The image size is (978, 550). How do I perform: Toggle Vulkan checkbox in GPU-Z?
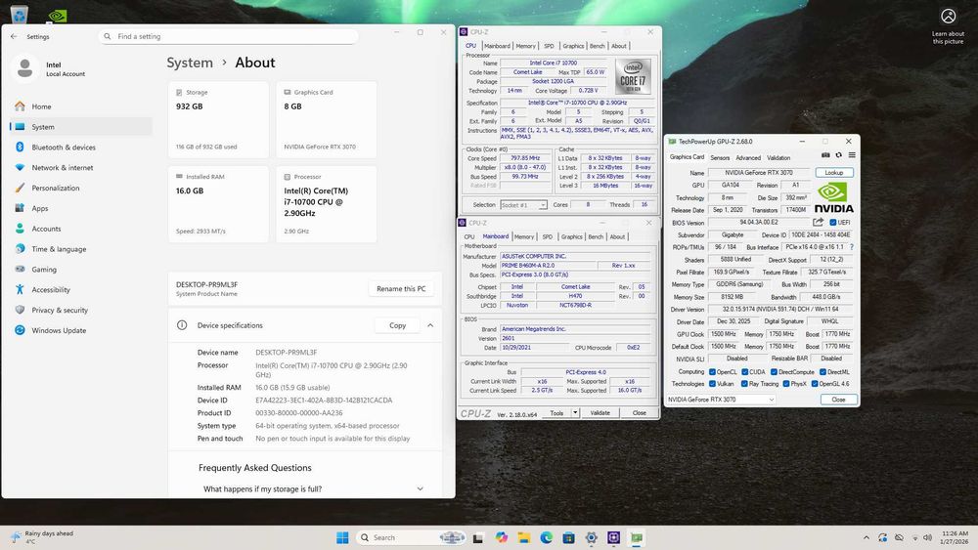point(712,384)
